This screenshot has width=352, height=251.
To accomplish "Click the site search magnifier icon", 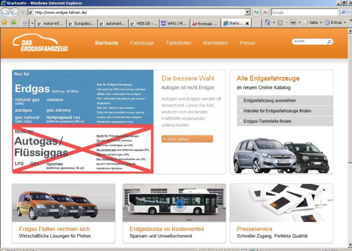I will 329,41.
